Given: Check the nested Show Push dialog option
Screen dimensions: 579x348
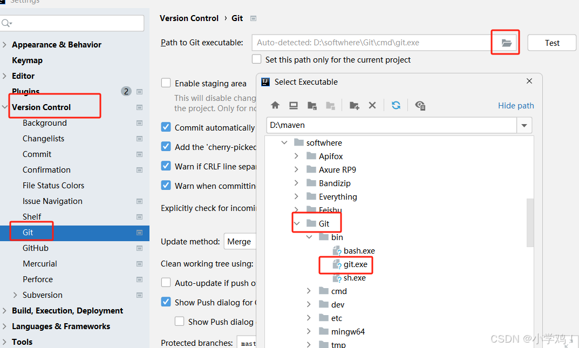Looking at the screenshot, I should (180, 322).
